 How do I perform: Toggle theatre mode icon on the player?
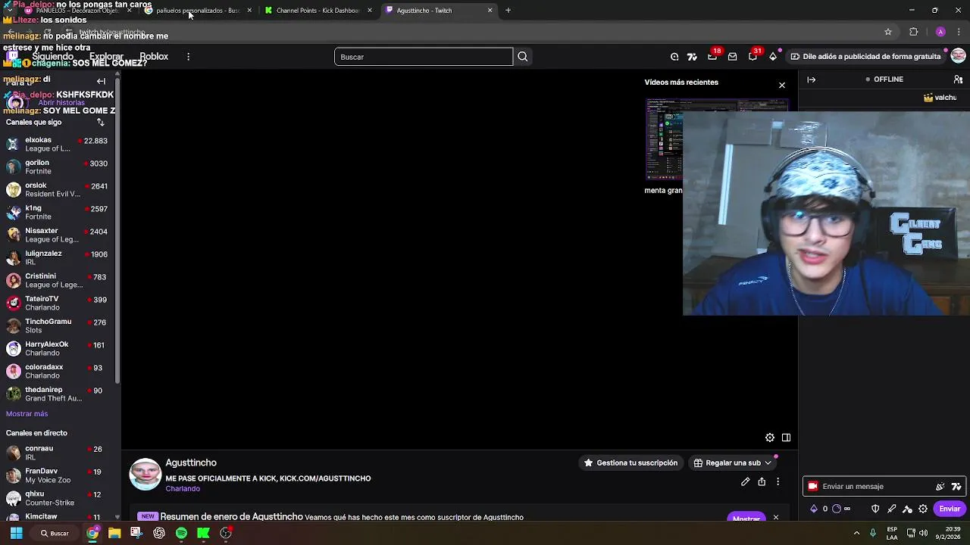point(786,438)
